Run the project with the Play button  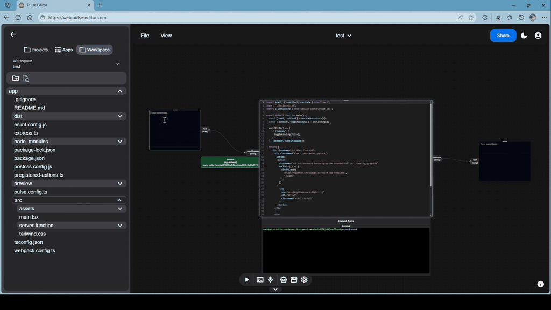[x=247, y=280]
